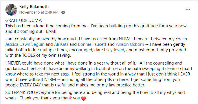This screenshot has width=198, height=104.
Task: Click the capitalized word NEVER
Action: (x=14, y=63)
